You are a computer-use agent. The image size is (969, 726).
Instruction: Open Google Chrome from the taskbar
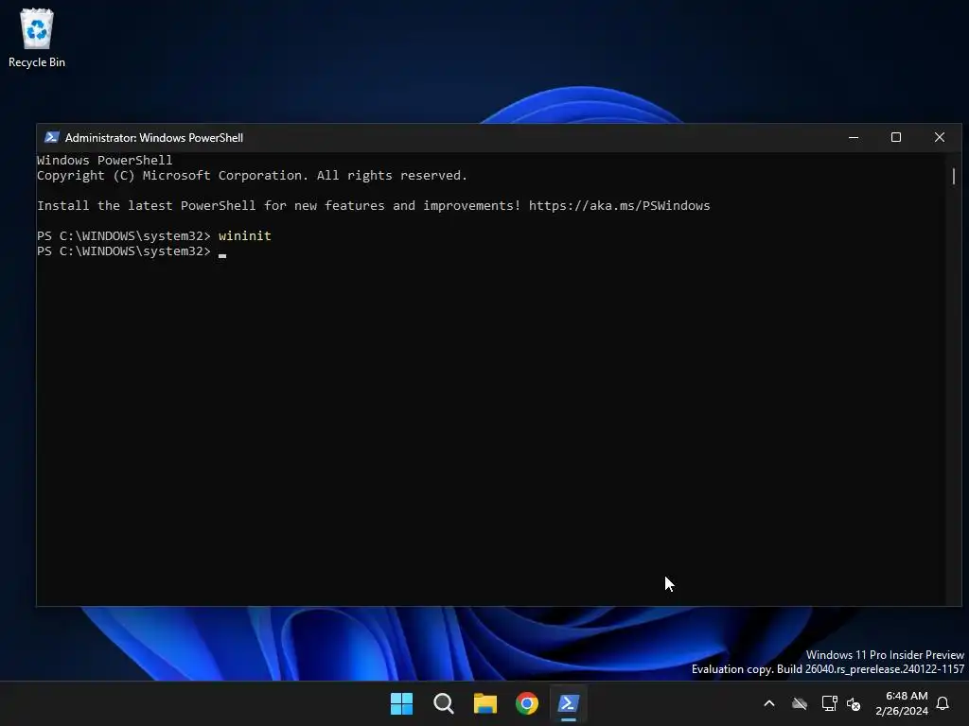[x=526, y=703]
